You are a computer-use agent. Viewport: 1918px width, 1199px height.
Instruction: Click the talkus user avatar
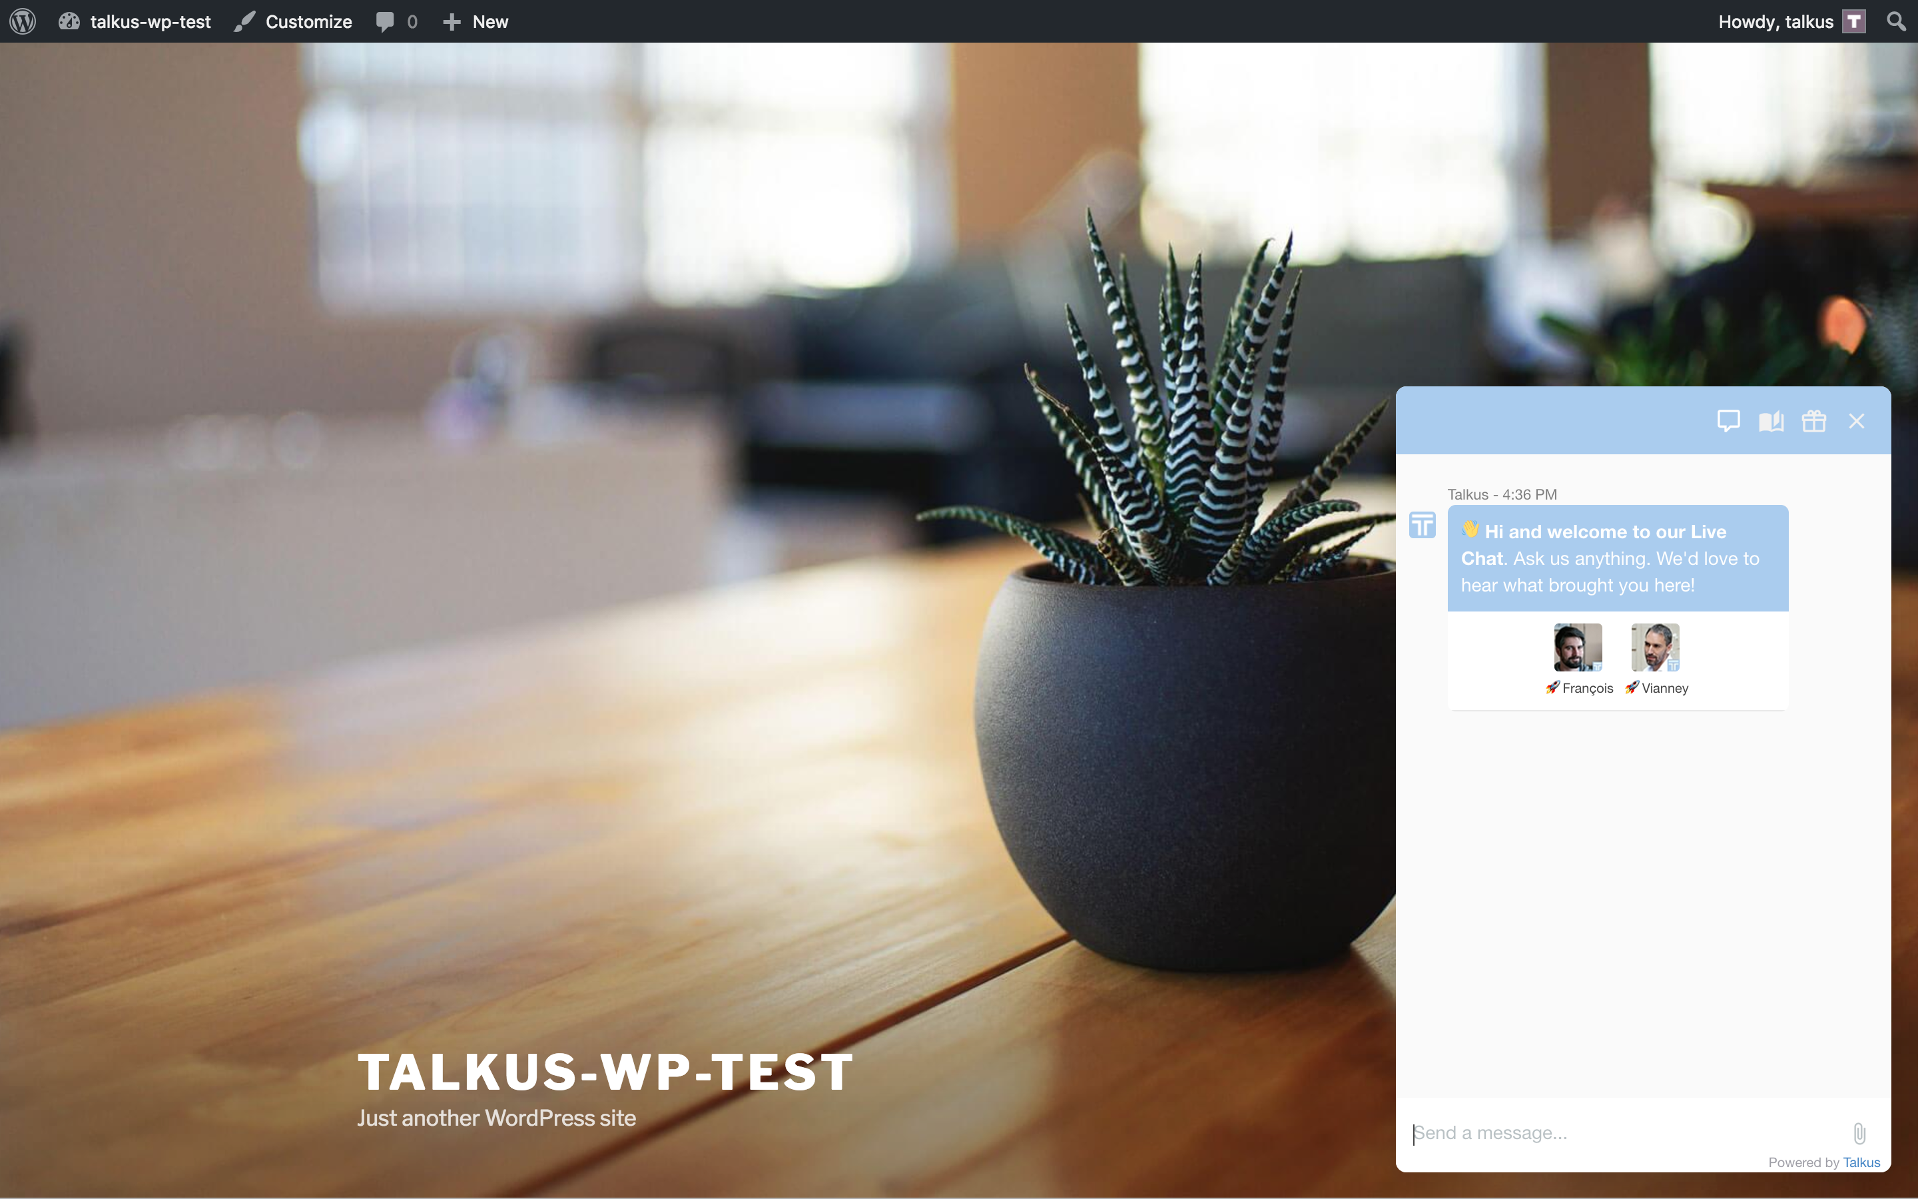coord(1854,21)
